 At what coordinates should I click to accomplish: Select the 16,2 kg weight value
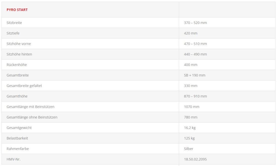(x=190, y=128)
